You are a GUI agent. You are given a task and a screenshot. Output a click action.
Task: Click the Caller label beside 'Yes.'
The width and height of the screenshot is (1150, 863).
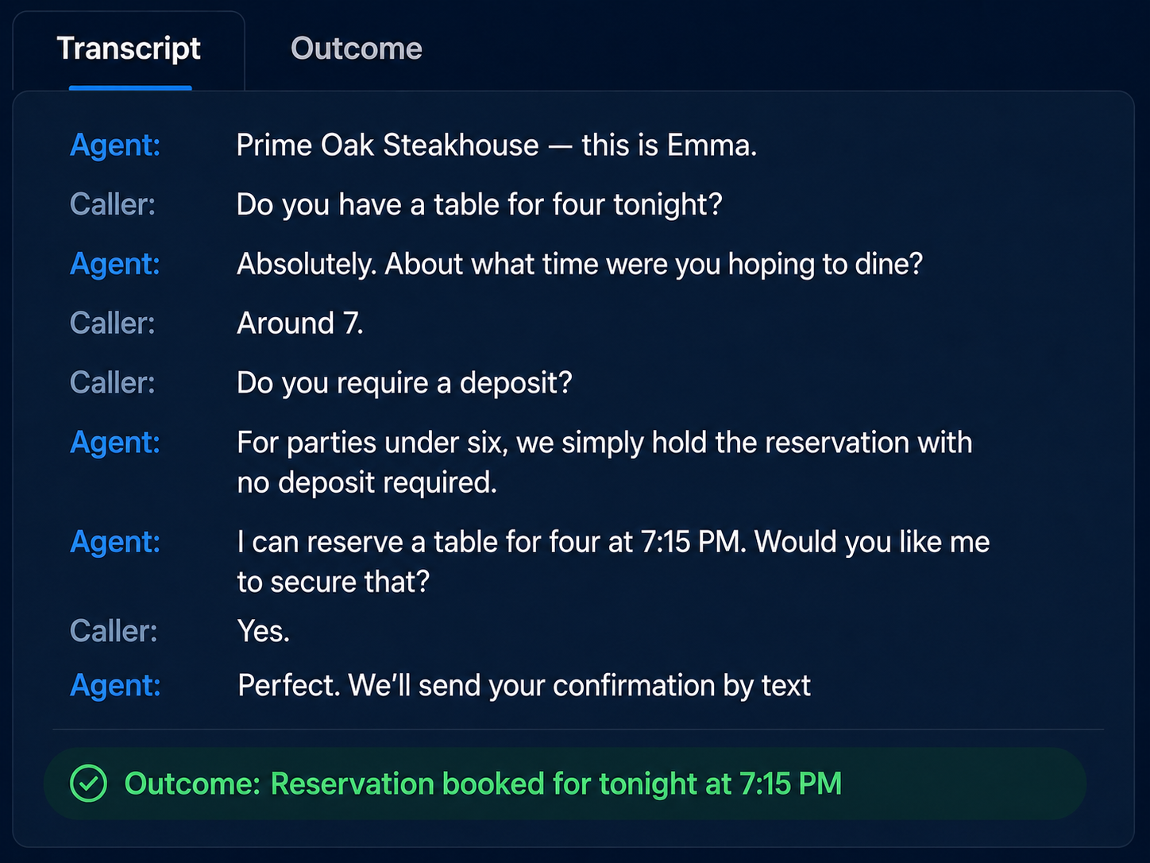tap(114, 631)
